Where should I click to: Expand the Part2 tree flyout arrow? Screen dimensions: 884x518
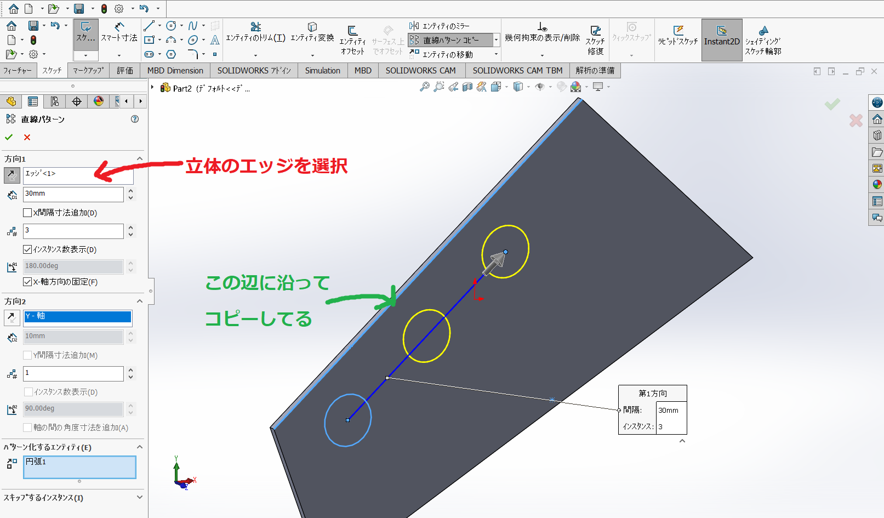(153, 88)
